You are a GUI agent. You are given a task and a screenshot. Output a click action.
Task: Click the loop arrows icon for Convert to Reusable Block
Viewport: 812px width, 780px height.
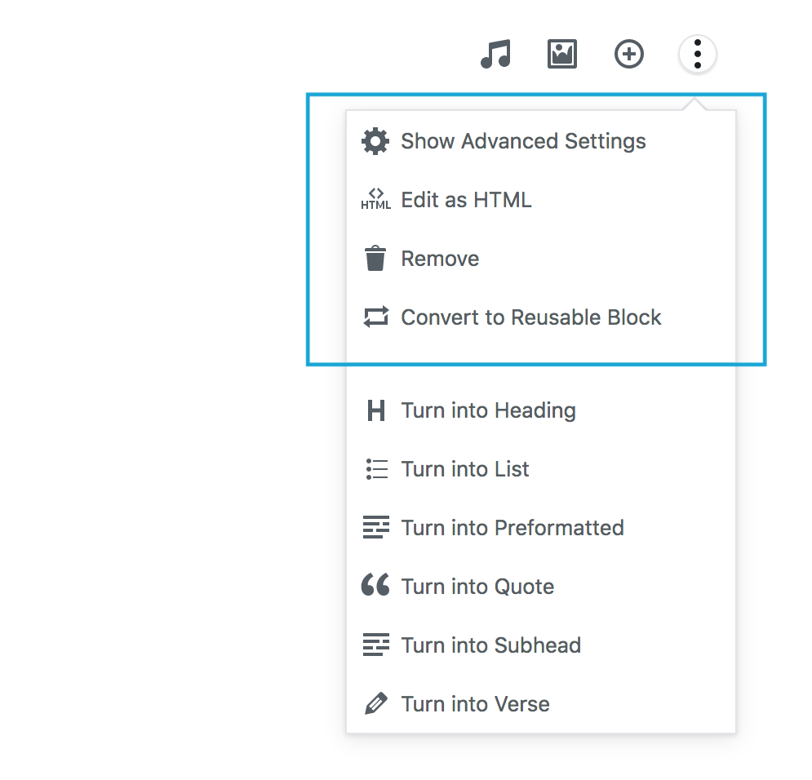tap(375, 317)
